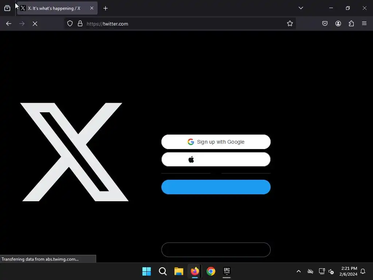This screenshot has height=280, width=373.
Task: Go forward one page
Action: coord(22,24)
